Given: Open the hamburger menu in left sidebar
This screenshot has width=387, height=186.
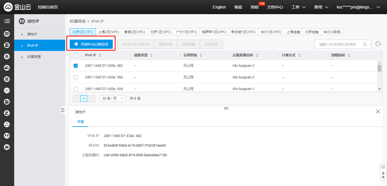Looking at the screenshot, I should pyautogui.click(x=7, y=21).
